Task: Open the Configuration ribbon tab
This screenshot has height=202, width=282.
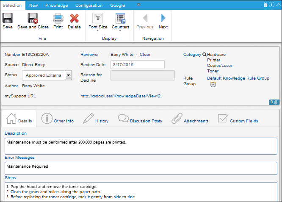Action: point(89,6)
